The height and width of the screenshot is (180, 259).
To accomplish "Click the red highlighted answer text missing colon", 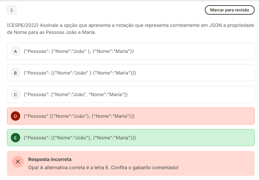I will (79, 116).
